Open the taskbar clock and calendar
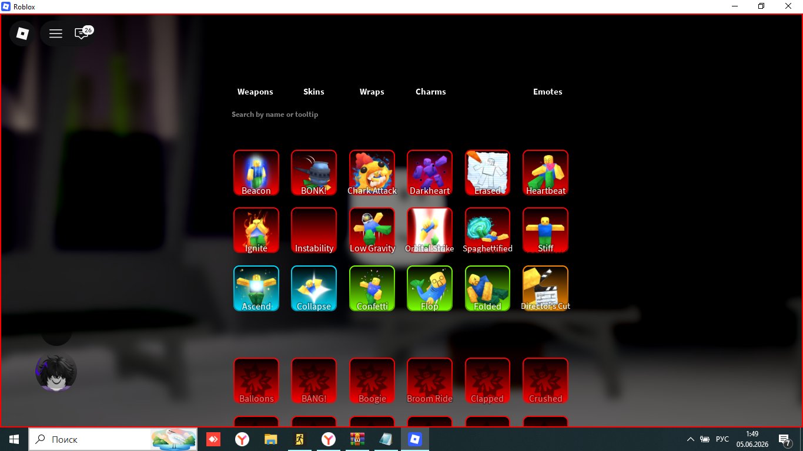 (752, 439)
